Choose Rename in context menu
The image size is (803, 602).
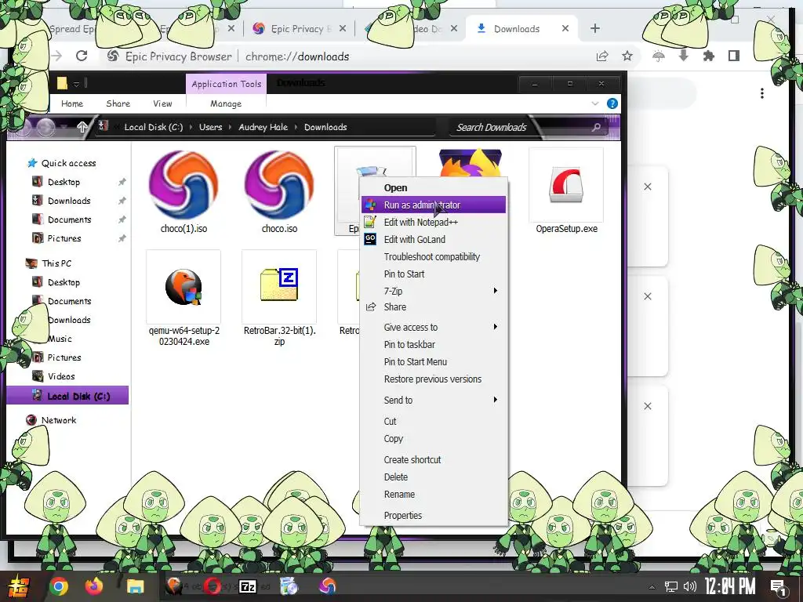click(433, 495)
